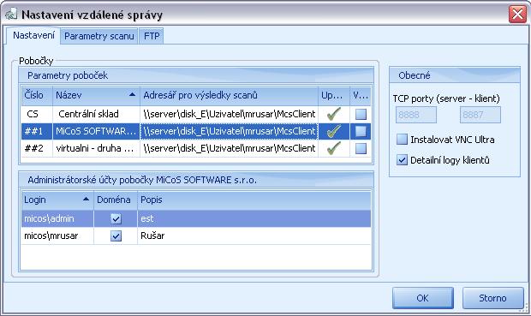Click the Popis column header

[x=254, y=200]
